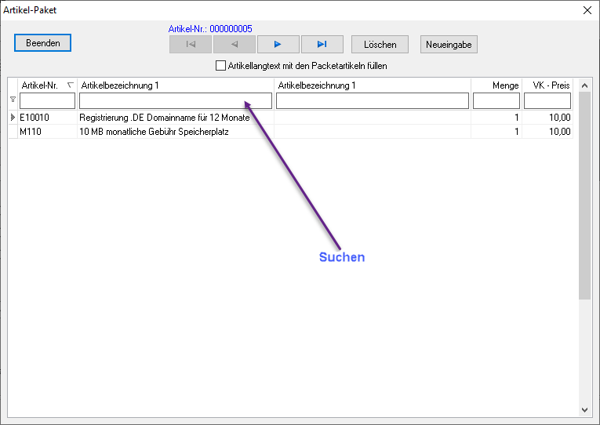600x425 pixels.
Task: Click price 10,00 in E10010 row
Action: (560, 118)
